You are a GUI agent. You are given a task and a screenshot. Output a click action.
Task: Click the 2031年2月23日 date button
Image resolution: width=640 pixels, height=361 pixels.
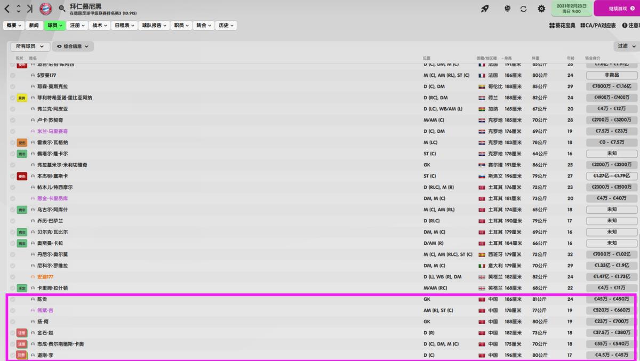click(572, 9)
